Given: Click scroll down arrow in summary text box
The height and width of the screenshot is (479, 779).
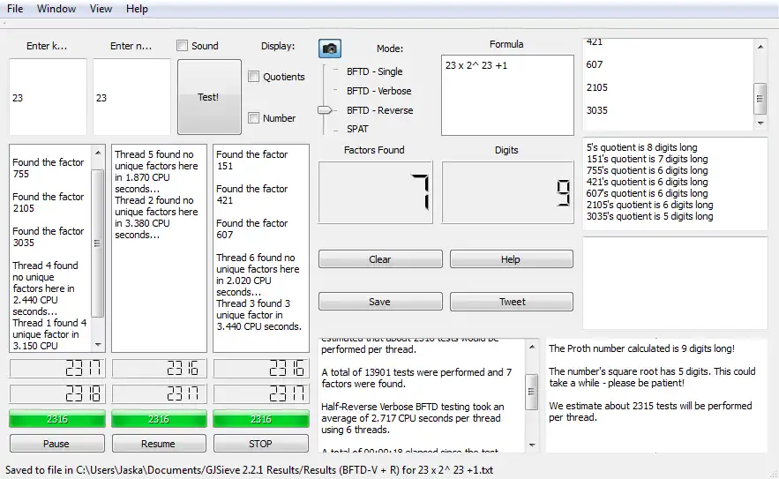Looking at the screenshot, I should click(x=532, y=445).
